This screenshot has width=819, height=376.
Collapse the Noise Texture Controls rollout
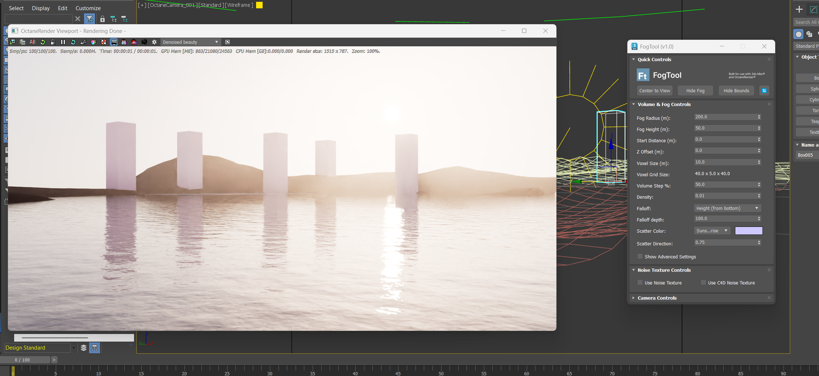[x=634, y=270]
